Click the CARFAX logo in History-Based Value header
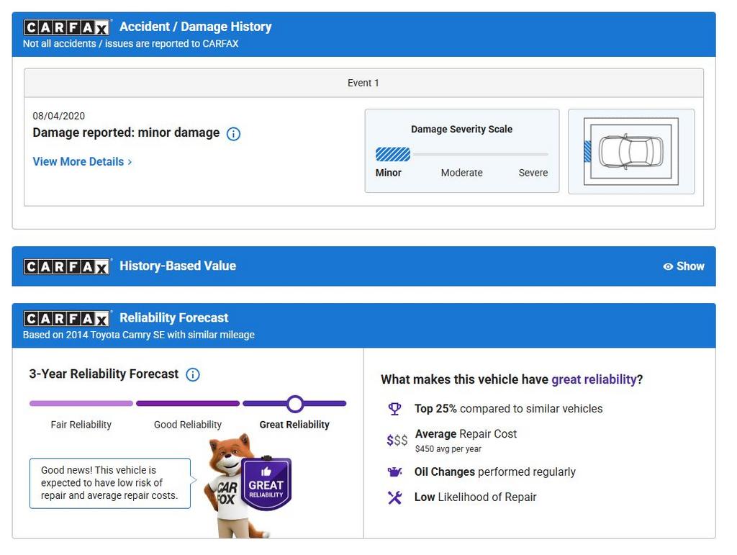 [66, 266]
